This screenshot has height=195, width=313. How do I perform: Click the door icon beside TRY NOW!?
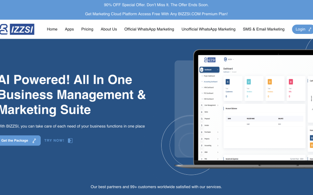click(x=70, y=141)
